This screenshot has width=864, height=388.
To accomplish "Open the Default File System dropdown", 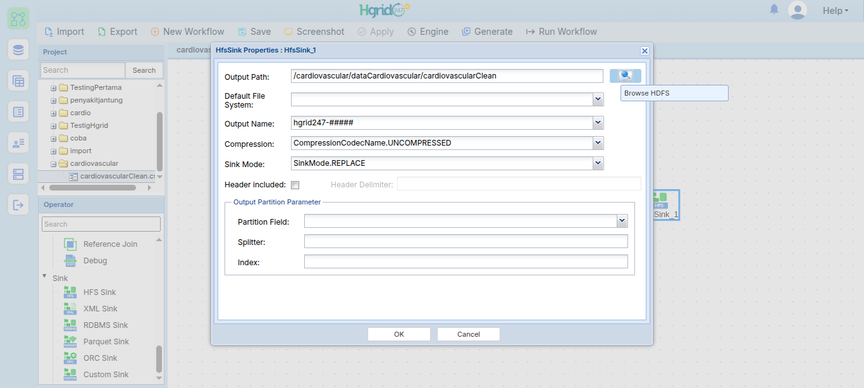I will 598,100.
